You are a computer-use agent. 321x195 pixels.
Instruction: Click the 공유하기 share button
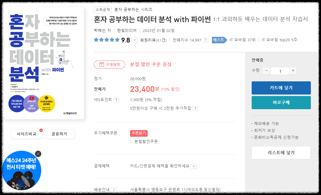coord(59,134)
